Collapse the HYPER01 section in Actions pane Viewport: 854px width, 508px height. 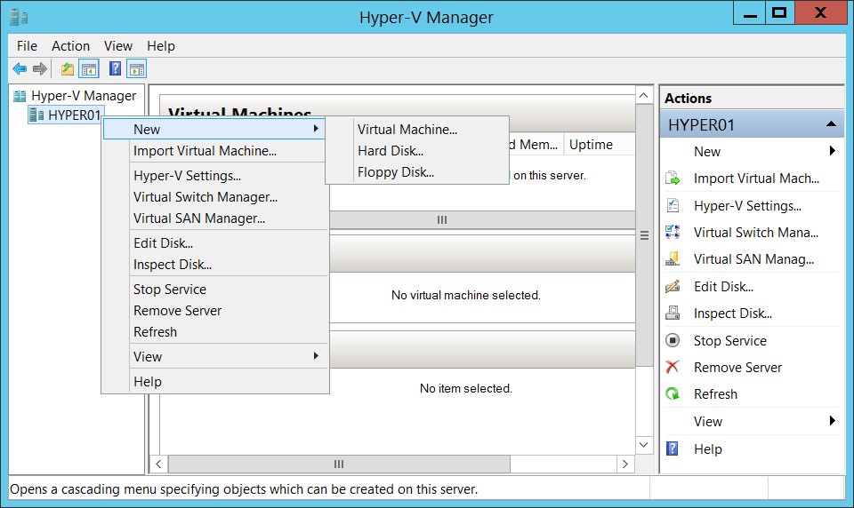point(831,124)
